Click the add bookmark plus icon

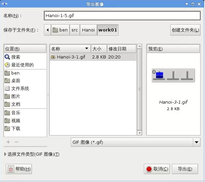(x=8, y=142)
